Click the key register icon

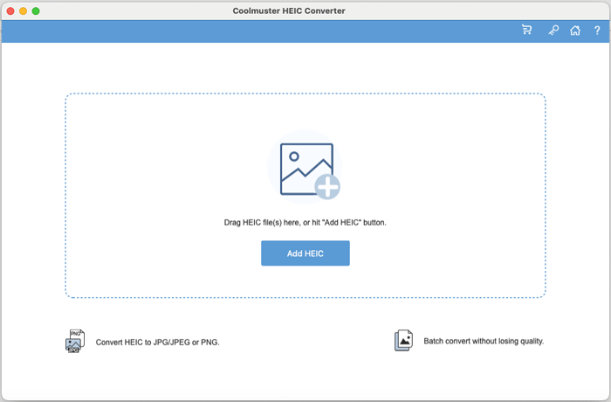(x=553, y=30)
